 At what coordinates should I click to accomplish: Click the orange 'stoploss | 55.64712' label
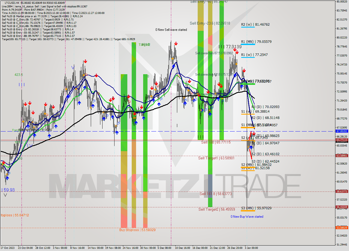pyautogui.click(x=14, y=215)
